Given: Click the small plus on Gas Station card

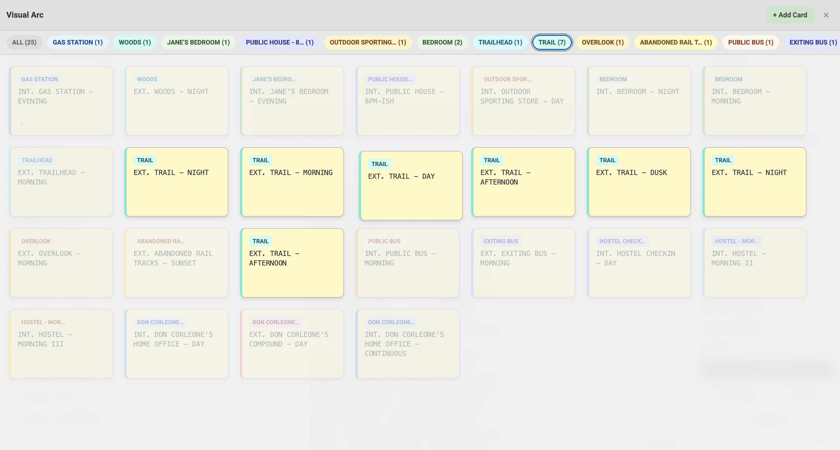Looking at the screenshot, I should [22, 124].
